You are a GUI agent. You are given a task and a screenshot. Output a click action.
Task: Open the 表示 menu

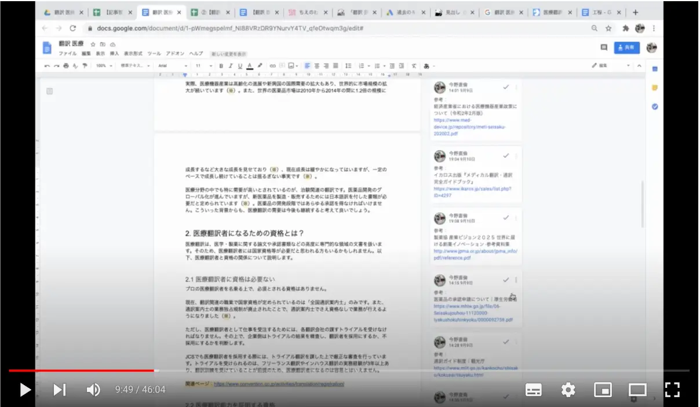[x=100, y=53]
